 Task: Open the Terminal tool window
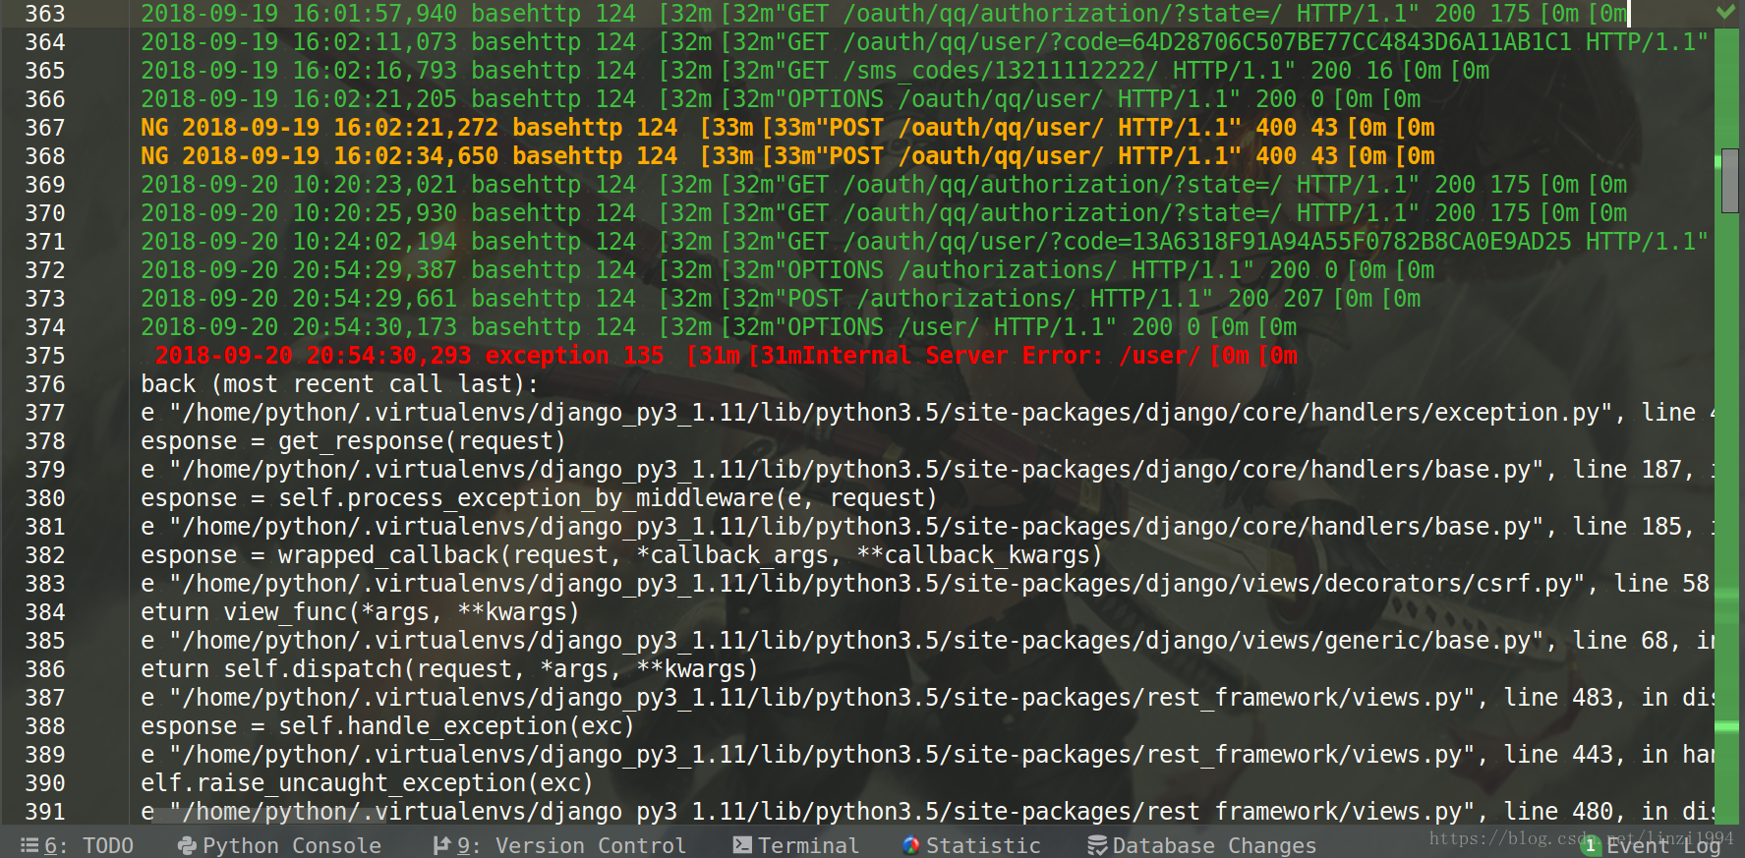tap(795, 845)
